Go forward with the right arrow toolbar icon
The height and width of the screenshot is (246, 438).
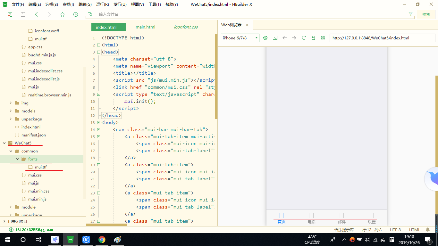point(49,14)
